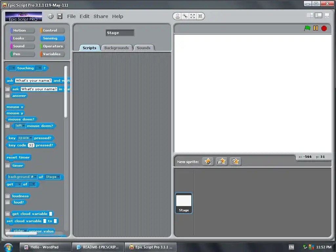Switch to small stage view
The width and height of the screenshot is (336, 252).
click(x=310, y=15)
